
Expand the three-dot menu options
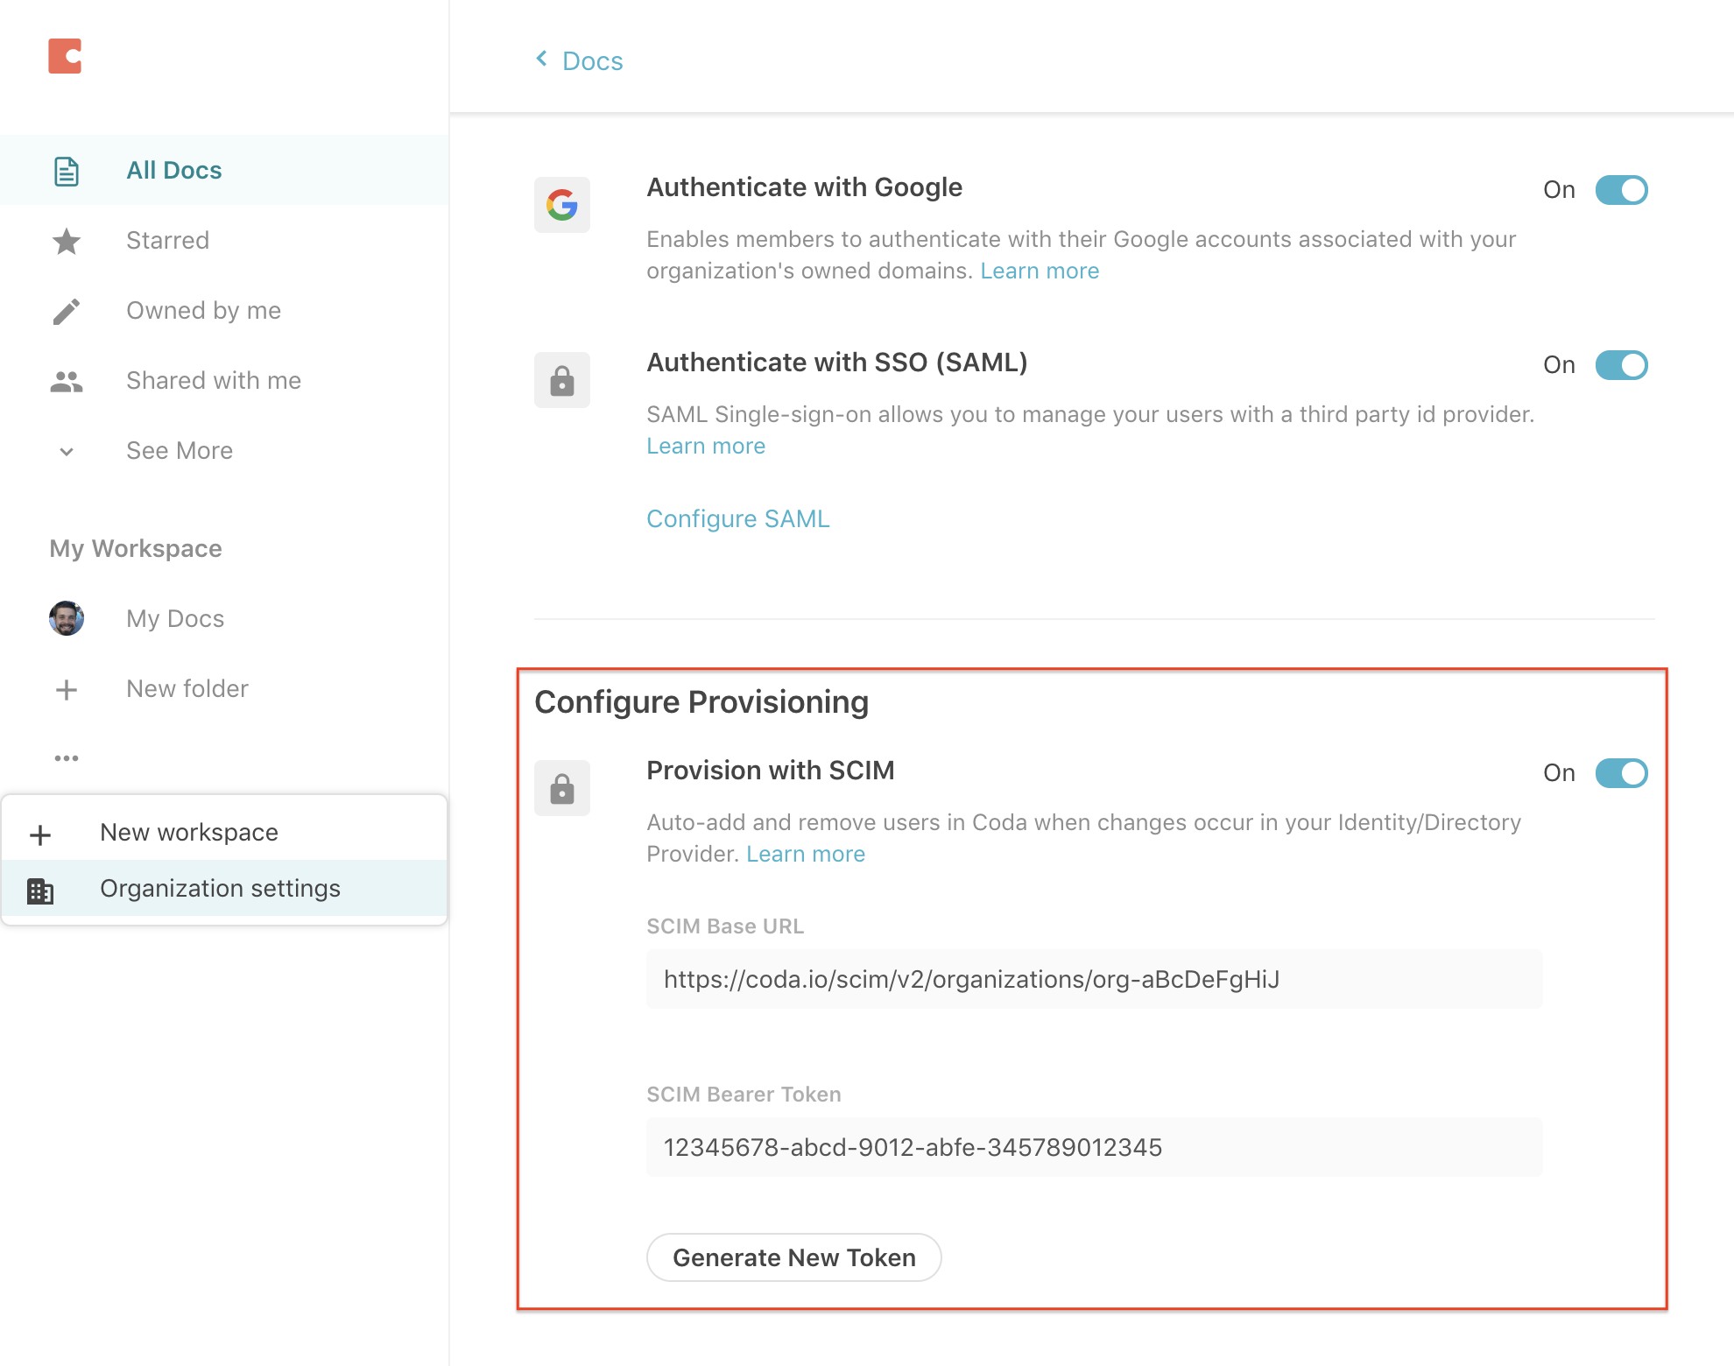click(67, 758)
